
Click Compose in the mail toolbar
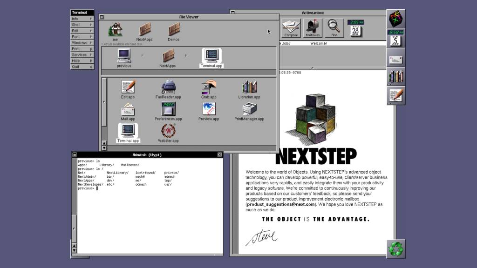click(x=291, y=28)
